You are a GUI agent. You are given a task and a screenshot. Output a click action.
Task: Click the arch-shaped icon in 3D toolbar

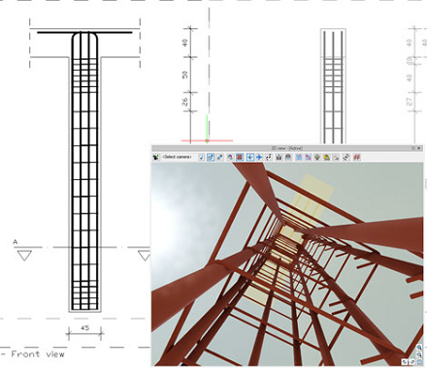pos(288,157)
